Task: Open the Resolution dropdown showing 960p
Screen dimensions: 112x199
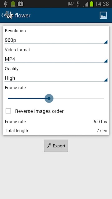Action: point(56,40)
